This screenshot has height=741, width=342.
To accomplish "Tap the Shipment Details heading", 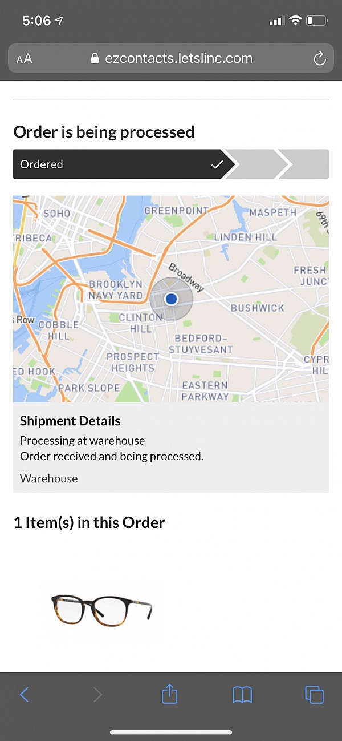I will click(x=70, y=421).
